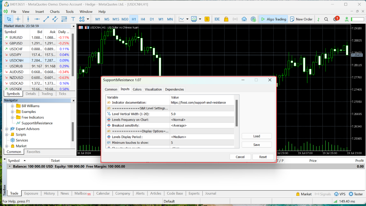Click the line chart type icon
Image resolution: width=366 pixels, height=206 pixels.
point(181,19)
